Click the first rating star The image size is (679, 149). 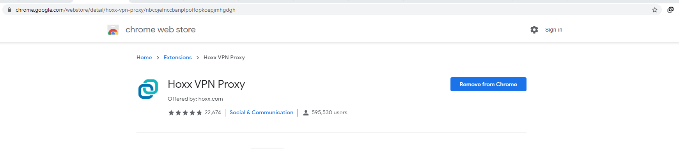171,113
